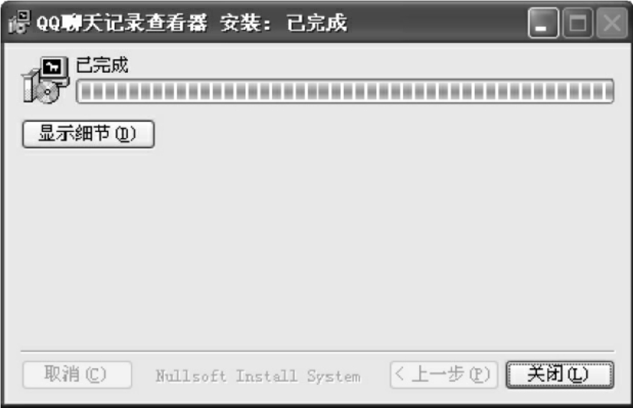Click the greyed-out 取消(C) button
This screenshot has height=408, width=633.
77,375
